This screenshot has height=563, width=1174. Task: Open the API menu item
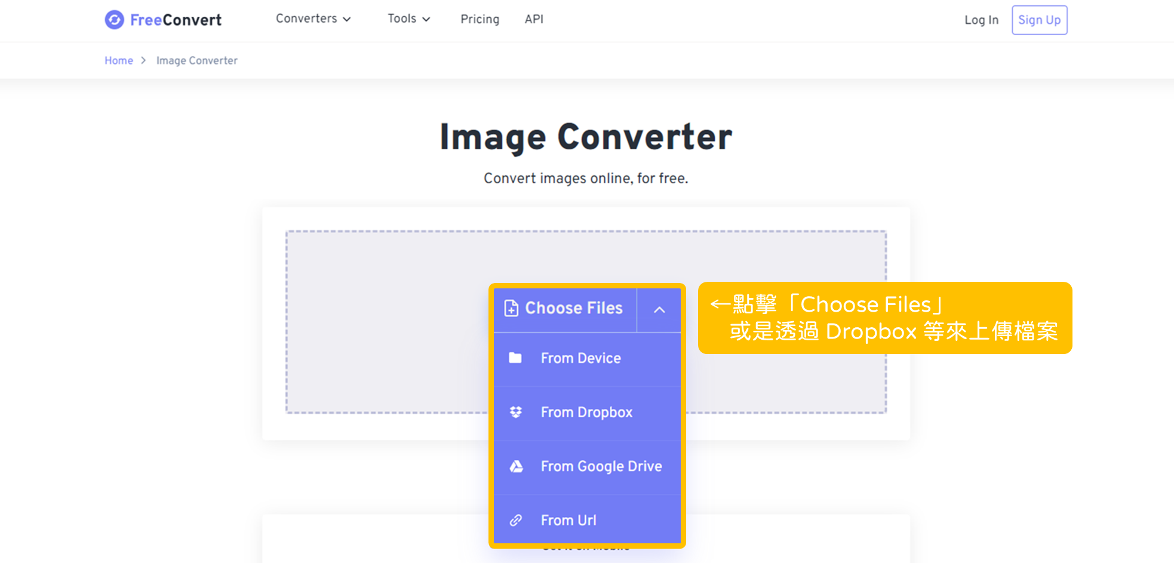pos(534,19)
